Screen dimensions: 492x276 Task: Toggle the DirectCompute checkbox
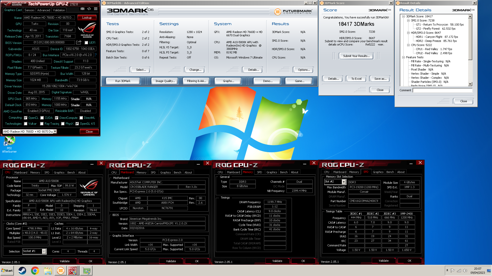tap(57, 118)
